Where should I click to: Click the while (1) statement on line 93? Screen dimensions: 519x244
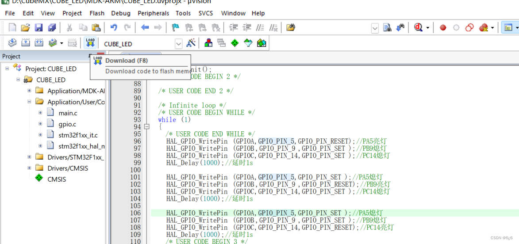click(x=174, y=119)
